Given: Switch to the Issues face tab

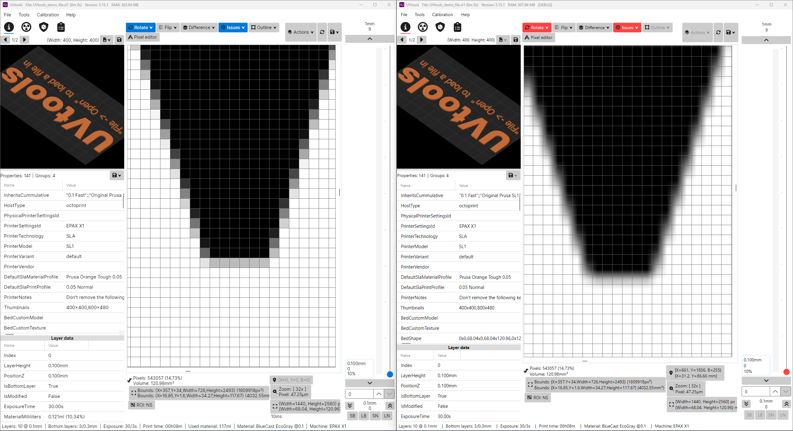Looking at the screenshot, I should point(26,27).
